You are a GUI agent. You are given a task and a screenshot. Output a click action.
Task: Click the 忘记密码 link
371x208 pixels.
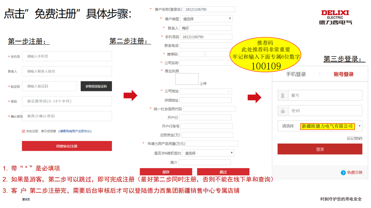354,138
